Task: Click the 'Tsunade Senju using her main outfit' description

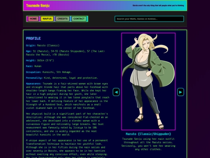Action: [149, 144]
